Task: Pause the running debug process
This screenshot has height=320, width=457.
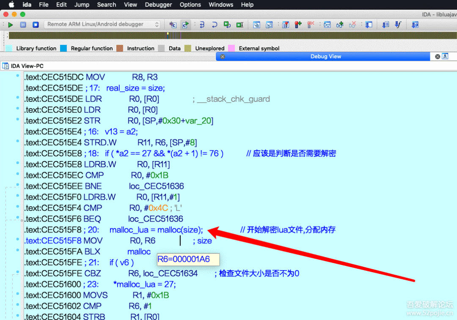Action: point(23,25)
